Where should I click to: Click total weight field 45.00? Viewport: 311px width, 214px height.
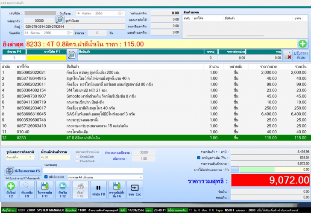(55, 157)
